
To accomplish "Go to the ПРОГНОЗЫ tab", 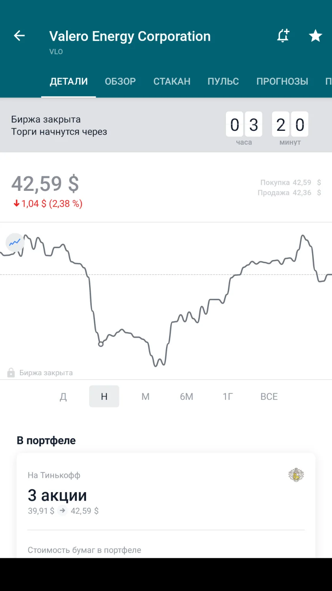I will coord(282,82).
